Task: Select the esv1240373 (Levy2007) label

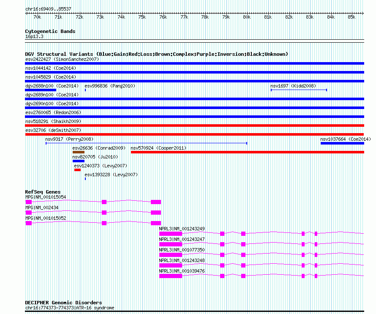Action: pos(101,166)
